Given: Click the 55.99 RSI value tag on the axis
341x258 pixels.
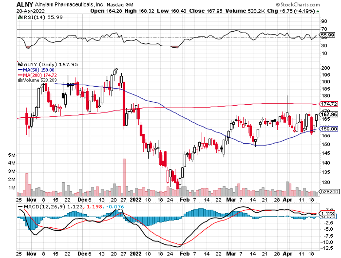Looking at the screenshot, I should click(327, 35).
